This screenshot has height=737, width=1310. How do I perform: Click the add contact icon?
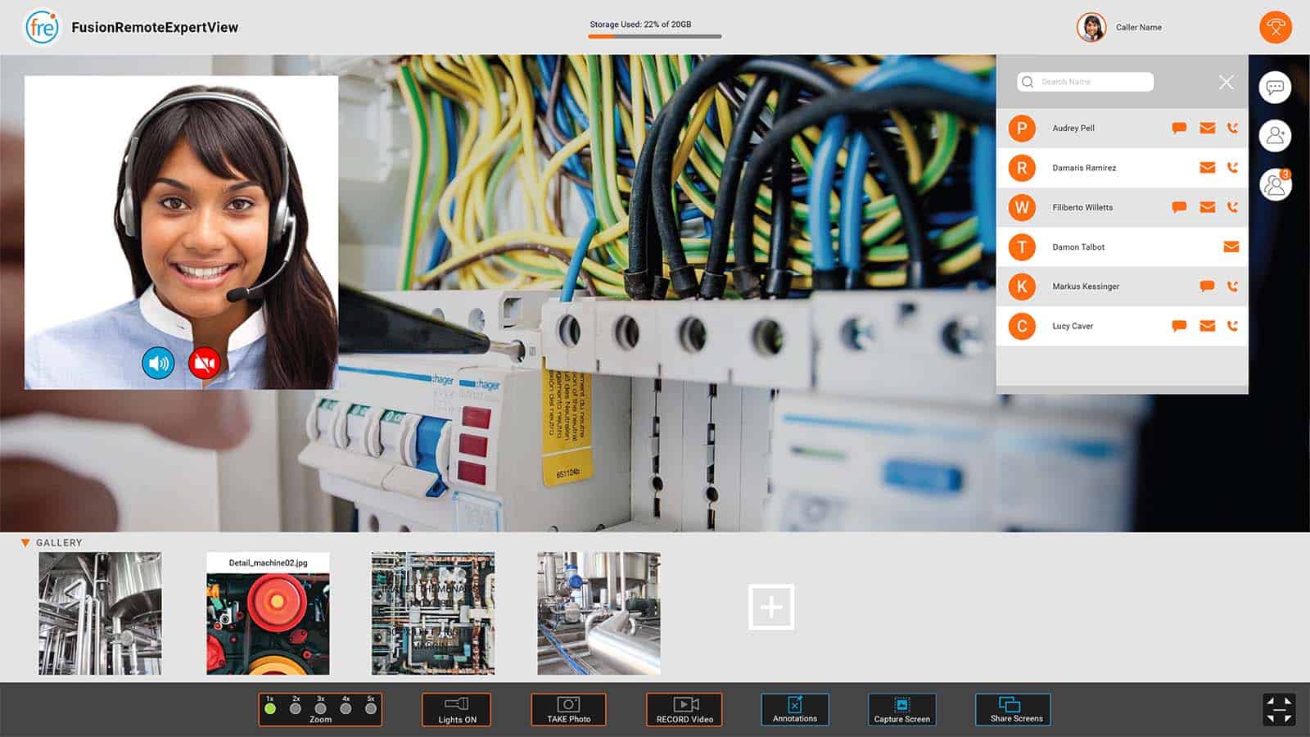click(x=1275, y=136)
